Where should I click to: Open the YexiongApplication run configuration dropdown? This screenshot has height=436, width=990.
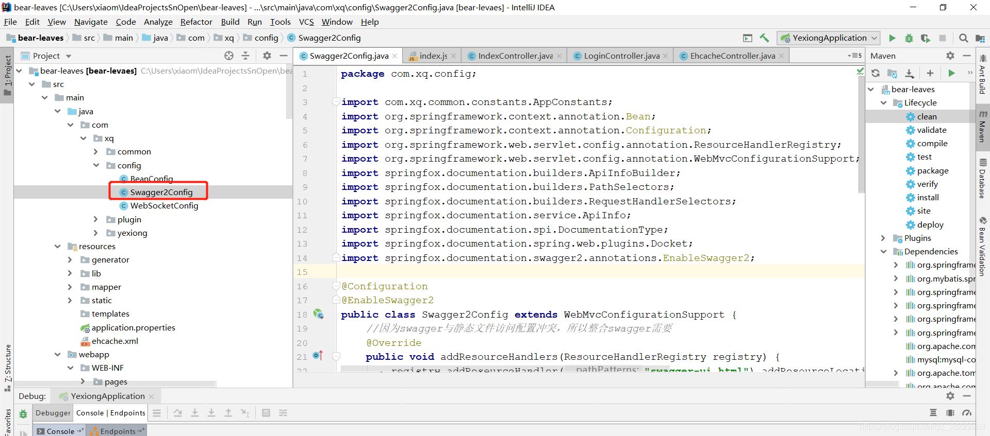tap(829, 38)
